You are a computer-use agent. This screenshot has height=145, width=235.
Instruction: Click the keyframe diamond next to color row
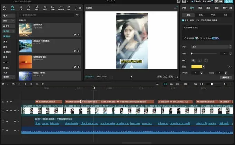(229, 66)
